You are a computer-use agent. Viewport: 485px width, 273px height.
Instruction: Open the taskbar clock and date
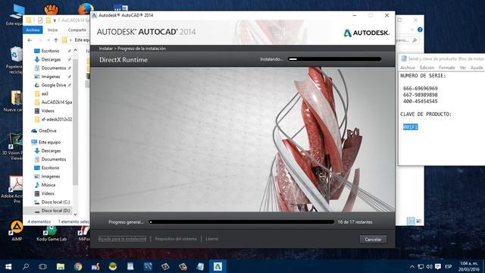469,266
